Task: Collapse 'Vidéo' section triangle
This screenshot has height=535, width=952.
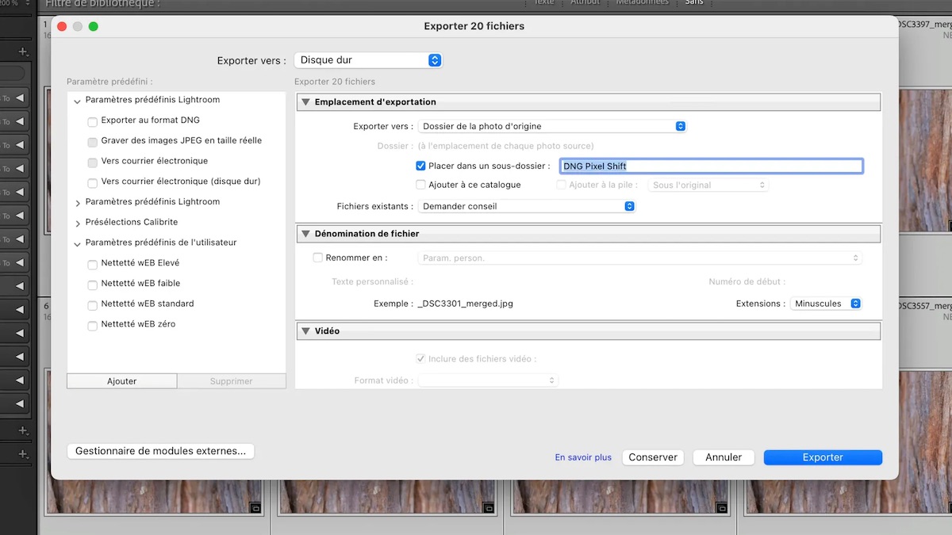Action: (305, 331)
